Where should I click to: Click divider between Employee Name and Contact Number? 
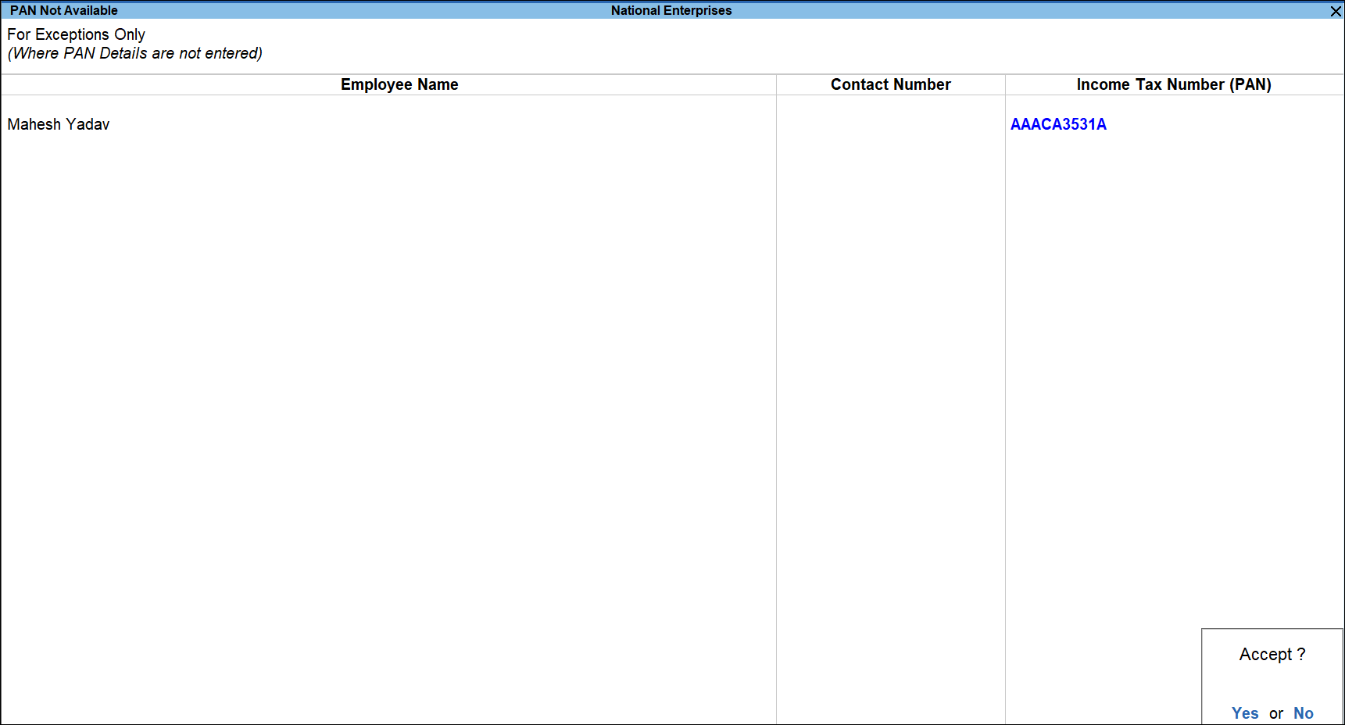coord(776,312)
